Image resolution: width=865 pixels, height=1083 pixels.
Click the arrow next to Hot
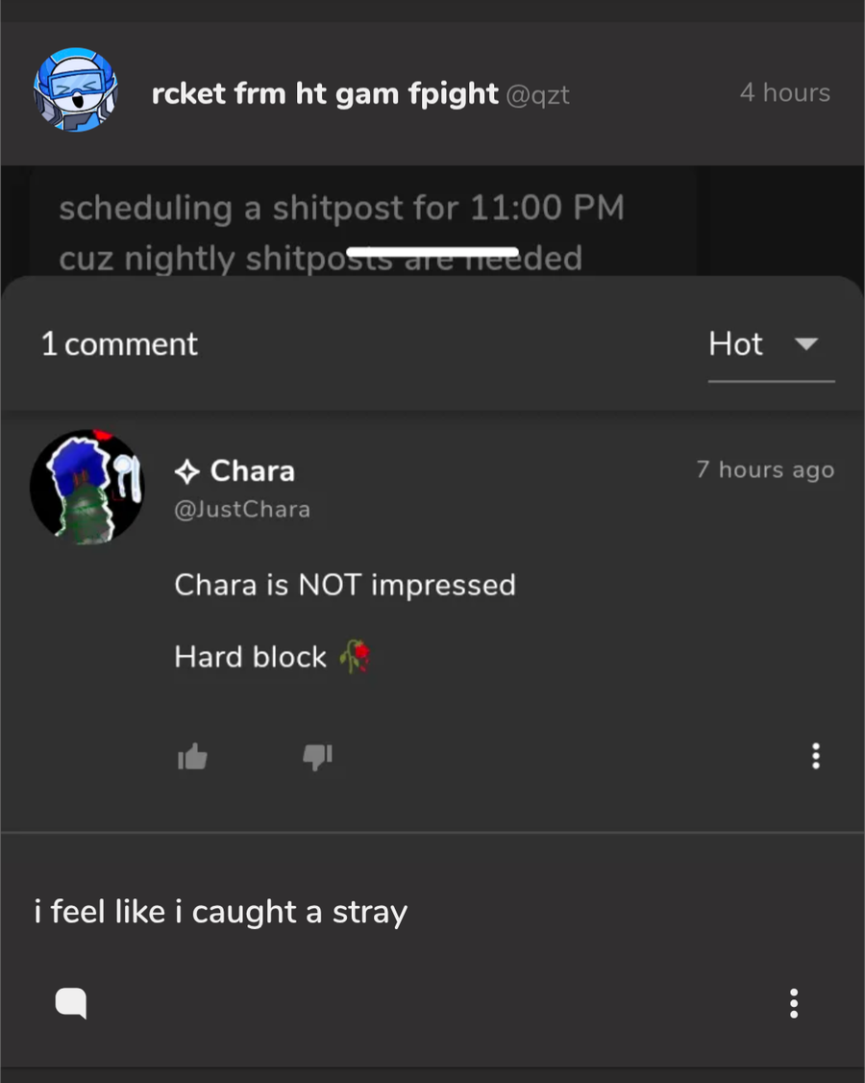coord(806,343)
